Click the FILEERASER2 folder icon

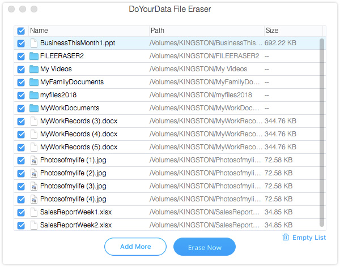click(x=33, y=56)
